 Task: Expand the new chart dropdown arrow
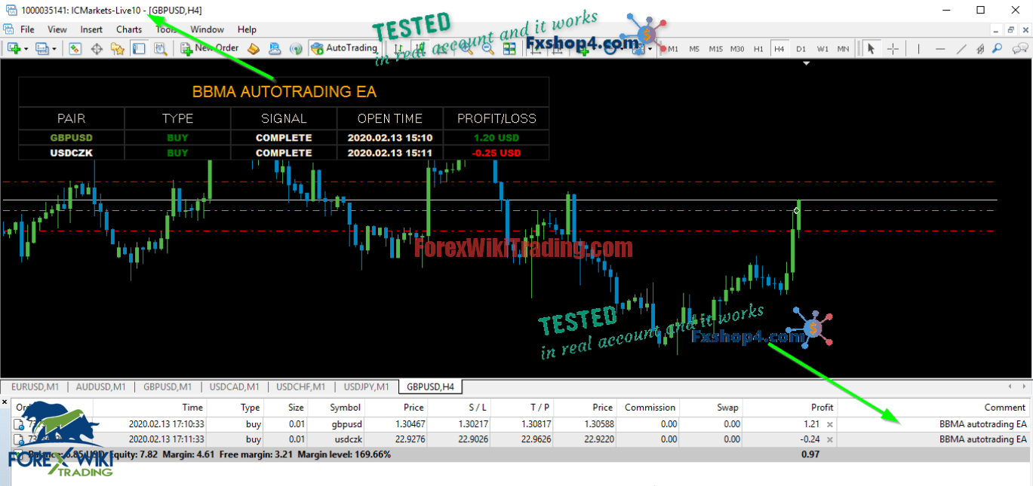pos(26,48)
